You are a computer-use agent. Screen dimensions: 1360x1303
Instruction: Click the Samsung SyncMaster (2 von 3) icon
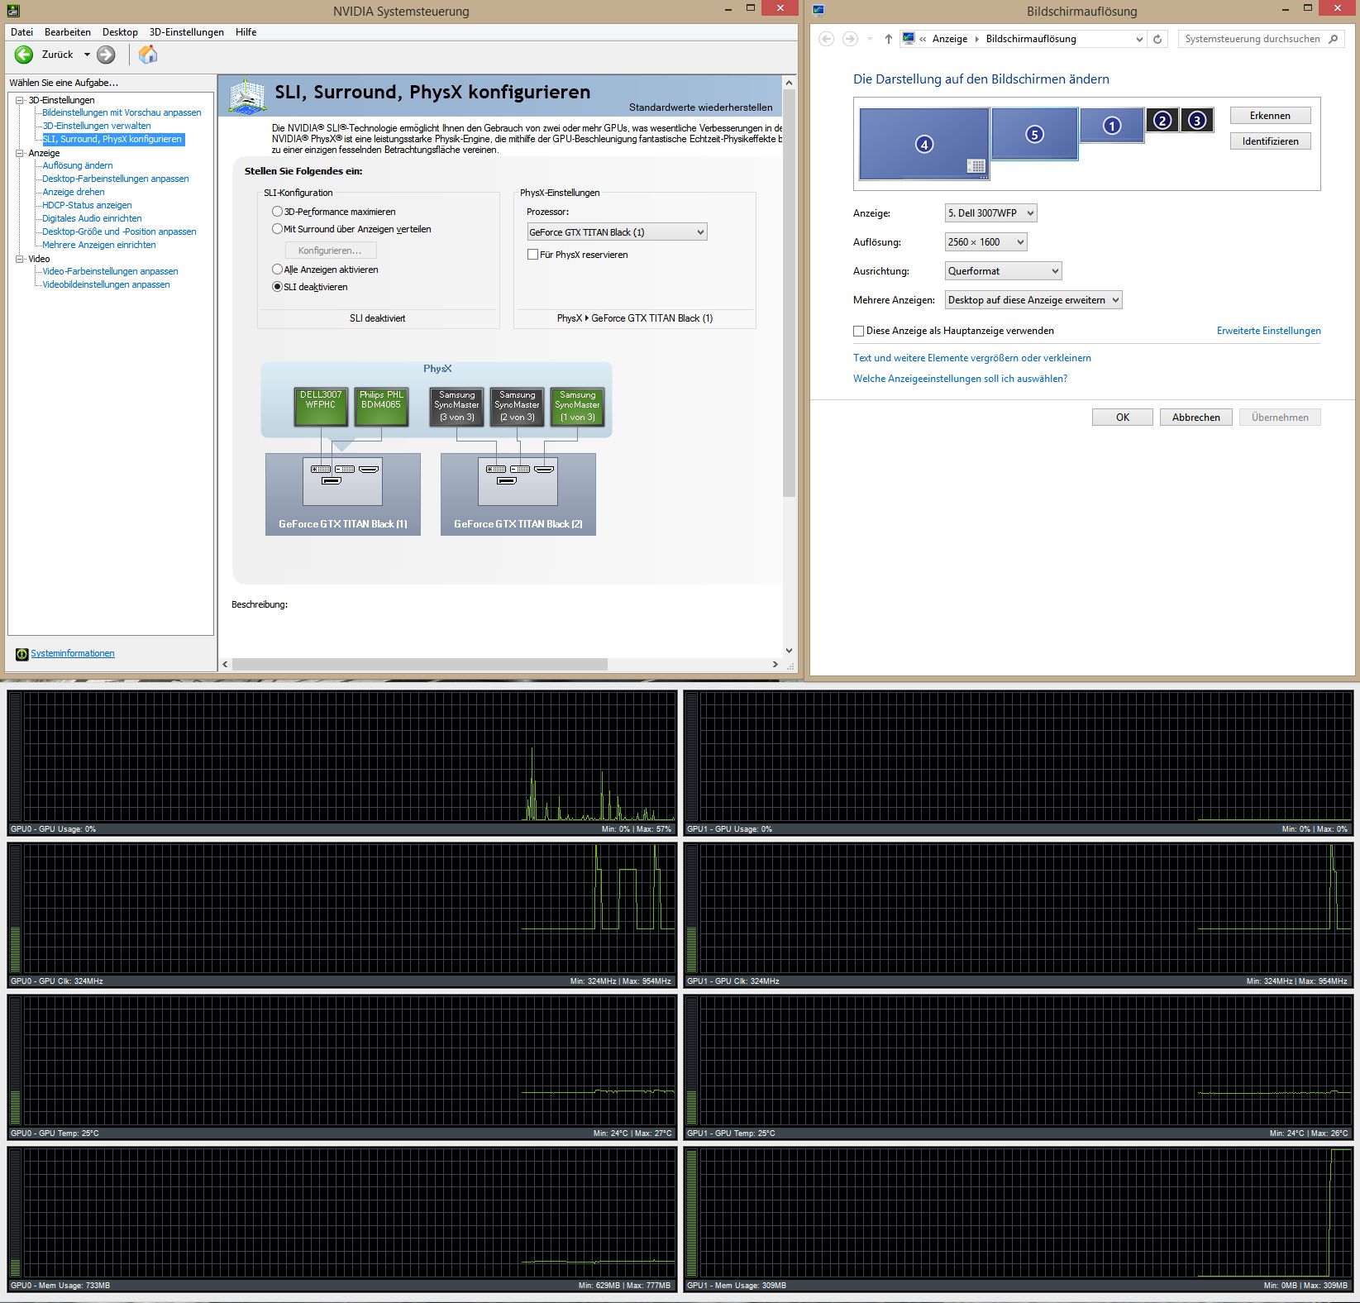click(x=516, y=405)
